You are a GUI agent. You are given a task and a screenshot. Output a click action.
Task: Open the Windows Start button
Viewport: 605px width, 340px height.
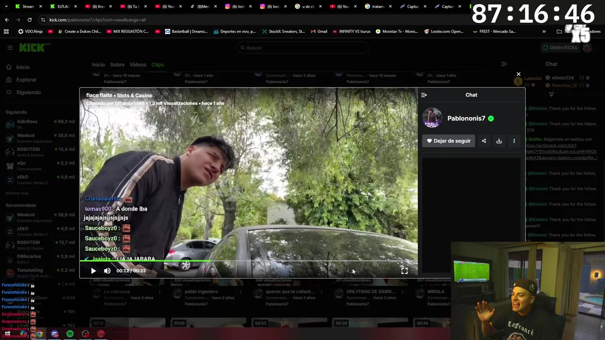(8, 334)
